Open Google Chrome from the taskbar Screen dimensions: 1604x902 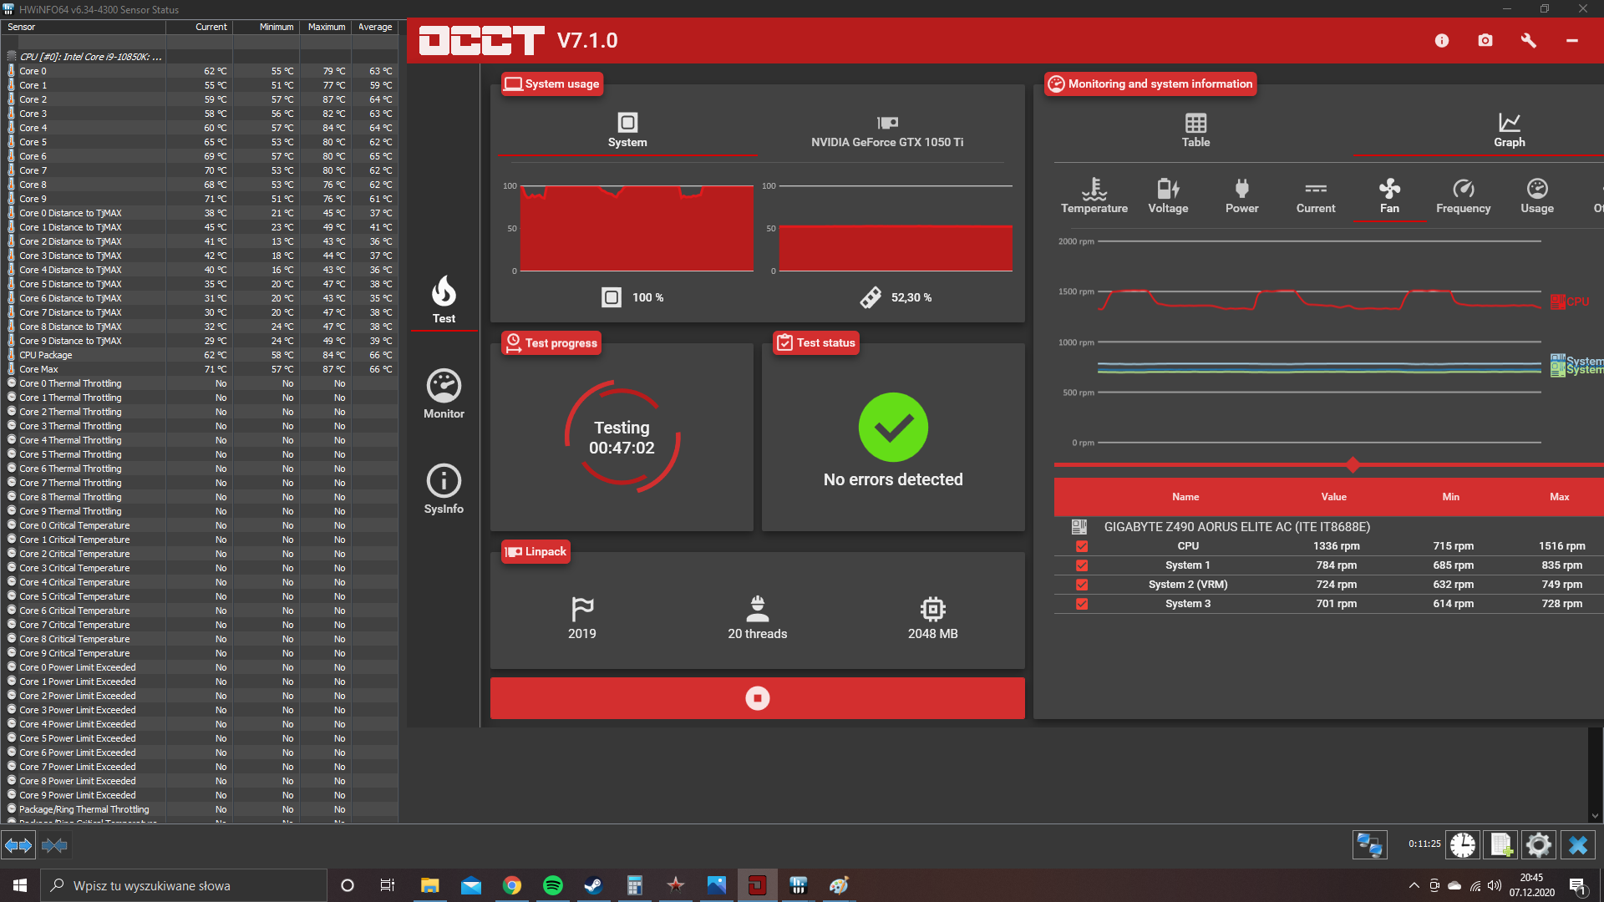511,885
